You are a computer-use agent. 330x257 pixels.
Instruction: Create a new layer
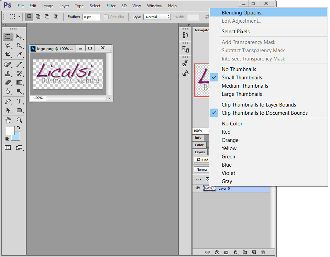(254, 252)
